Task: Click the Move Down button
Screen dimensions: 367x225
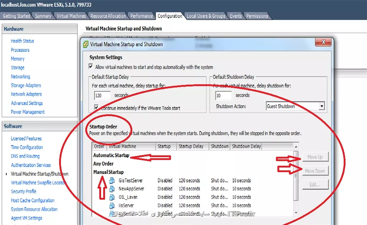Action: point(315,171)
